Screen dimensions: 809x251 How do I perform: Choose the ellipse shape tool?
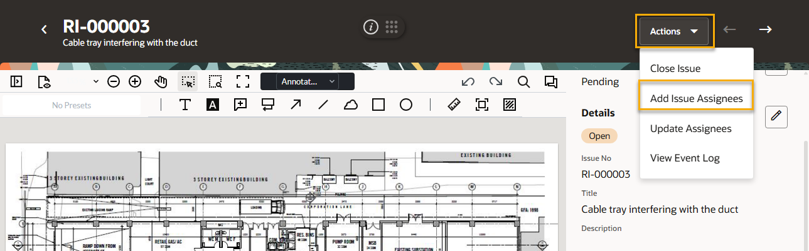(406, 105)
